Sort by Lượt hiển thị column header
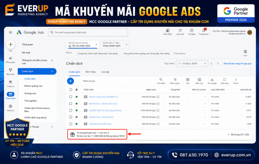Screen dimensions: 259x164 coord(246,90)
